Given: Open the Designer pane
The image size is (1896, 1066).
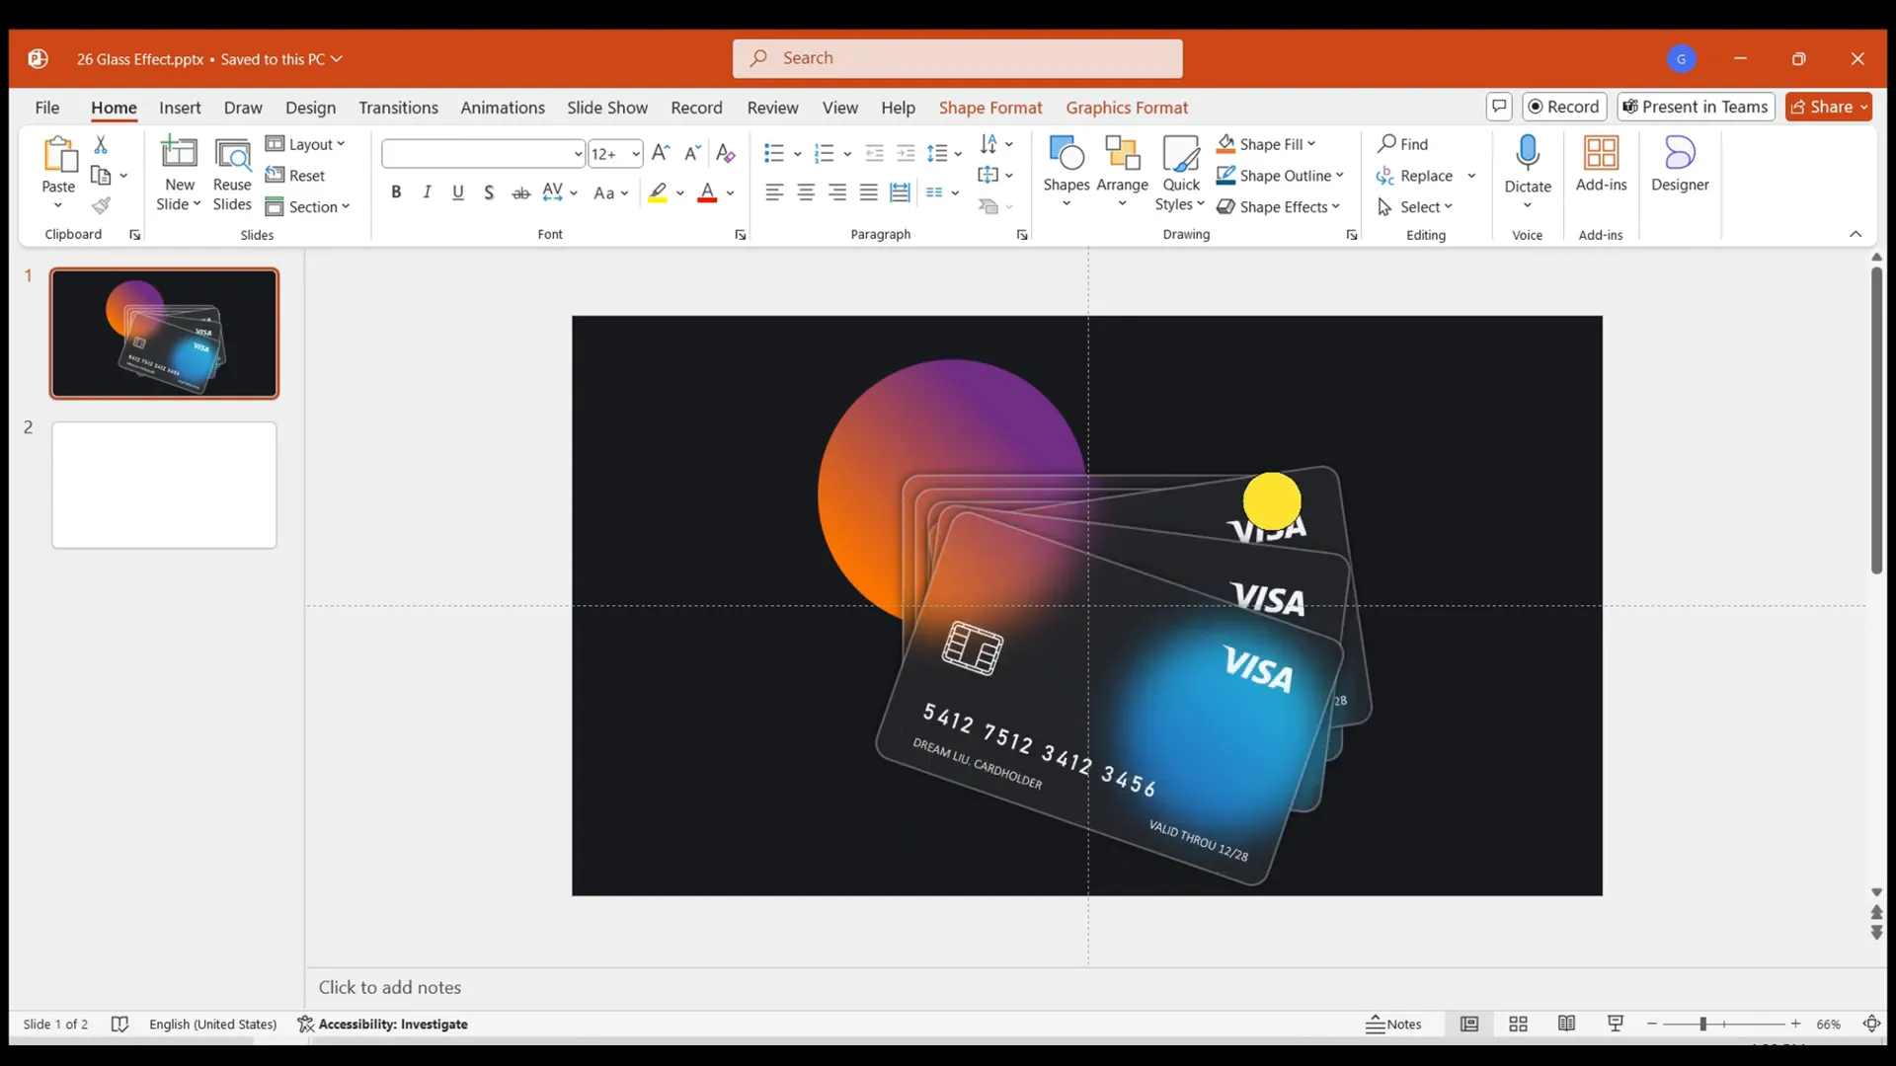Looking at the screenshot, I should 1680,164.
